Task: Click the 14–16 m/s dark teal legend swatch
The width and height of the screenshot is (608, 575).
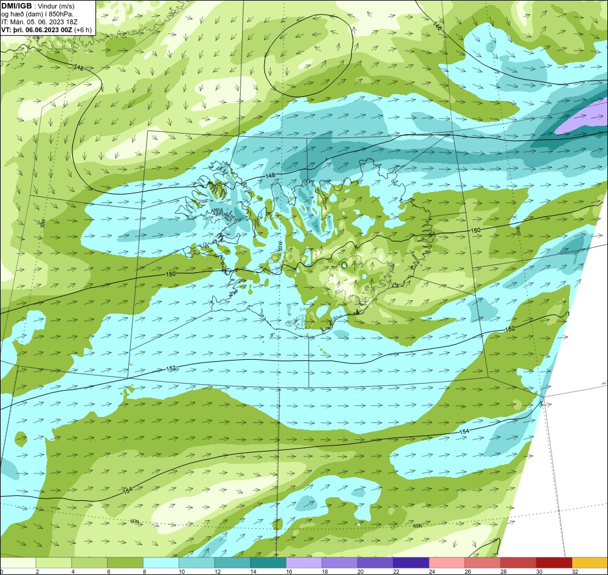Action: tap(268, 563)
